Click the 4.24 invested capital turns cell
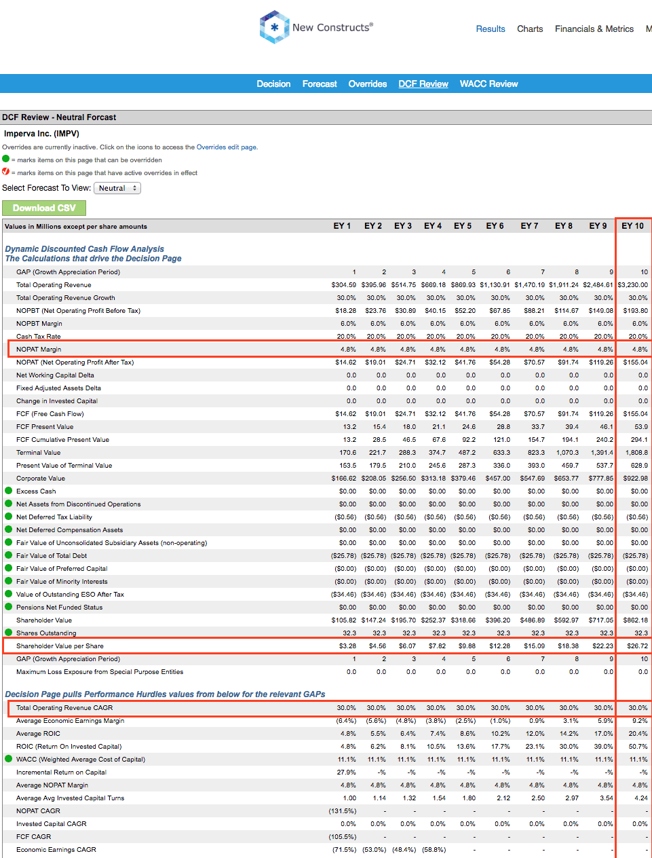The height and width of the screenshot is (858, 652). click(x=641, y=798)
